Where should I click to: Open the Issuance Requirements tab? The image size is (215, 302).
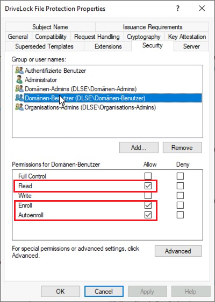tap(153, 27)
